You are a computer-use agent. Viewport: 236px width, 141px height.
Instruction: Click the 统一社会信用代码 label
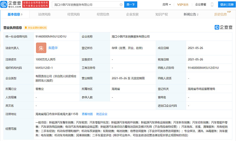pos(17,37)
